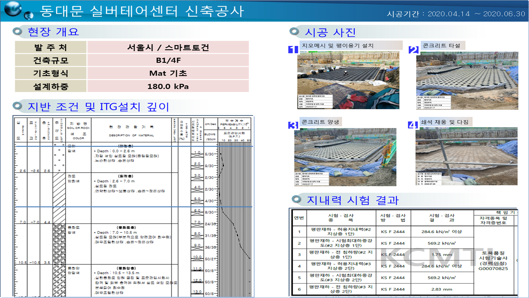Click the 자격종목 및 자격증번호 header

tap(494, 220)
